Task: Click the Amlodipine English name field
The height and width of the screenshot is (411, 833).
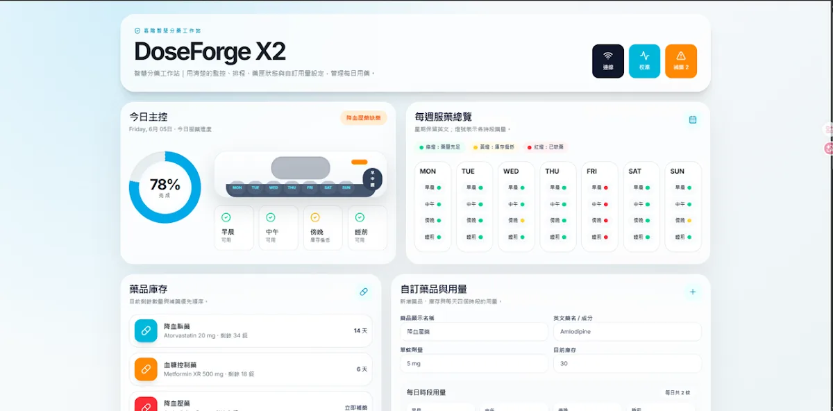Action: tap(628, 332)
